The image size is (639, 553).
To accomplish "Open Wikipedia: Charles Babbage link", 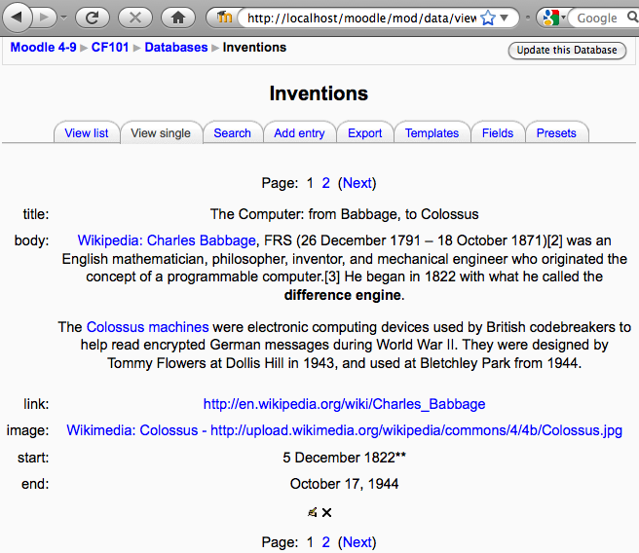I will tap(167, 240).
